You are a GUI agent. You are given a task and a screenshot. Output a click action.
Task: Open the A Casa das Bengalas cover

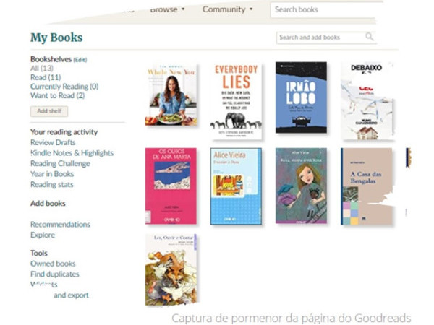tap(367, 186)
